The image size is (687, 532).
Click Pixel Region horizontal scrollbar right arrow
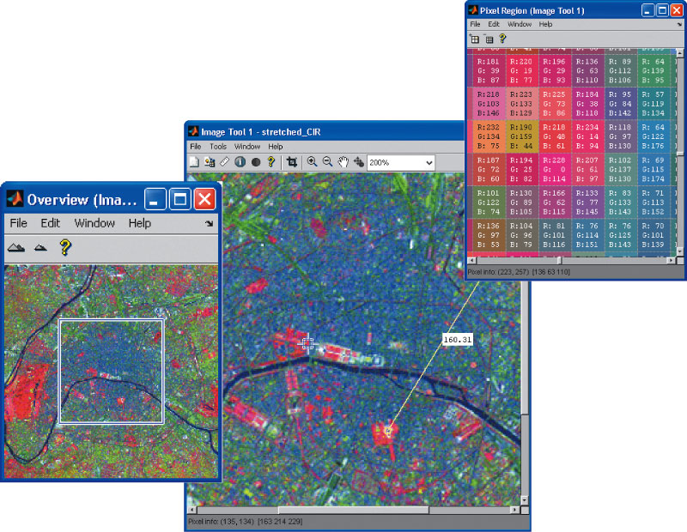tap(672, 260)
